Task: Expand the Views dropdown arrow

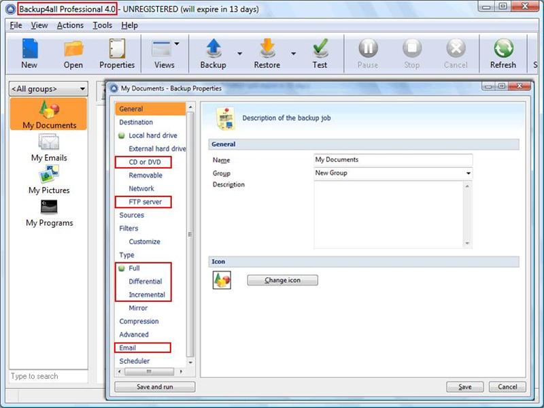Action: click(x=177, y=44)
